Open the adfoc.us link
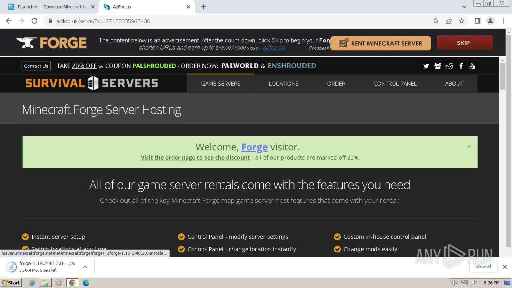The height and width of the screenshot is (288, 512). point(274,48)
